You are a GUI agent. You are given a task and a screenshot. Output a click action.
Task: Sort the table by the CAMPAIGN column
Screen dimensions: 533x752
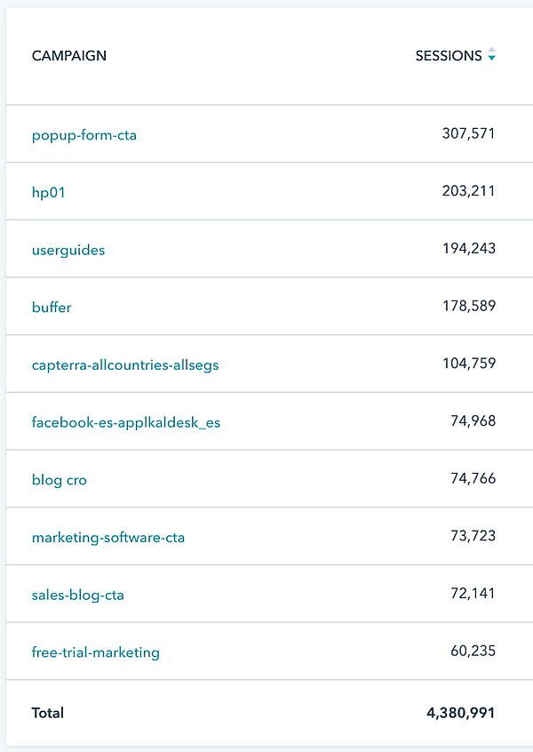coord(68,55)
